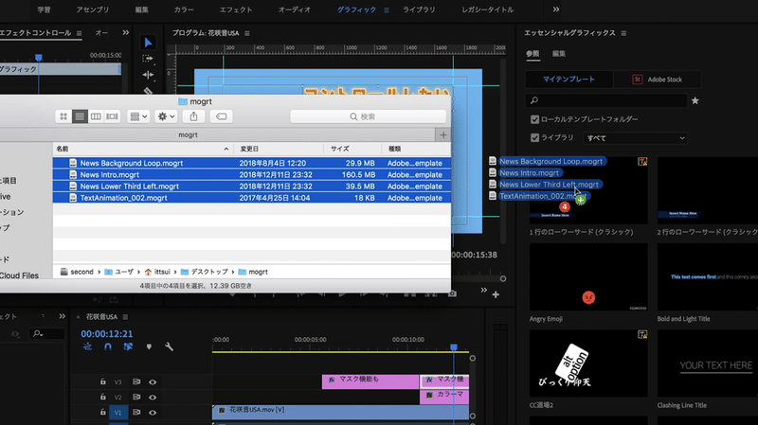Toggle V3 sync lock icon
This screenshot has width=758, height=425.
pos(136,382)
